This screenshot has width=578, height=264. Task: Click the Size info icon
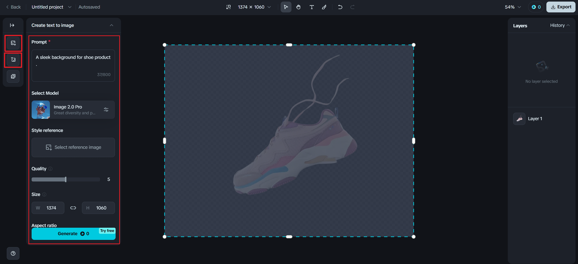click(x=44, y=195)
